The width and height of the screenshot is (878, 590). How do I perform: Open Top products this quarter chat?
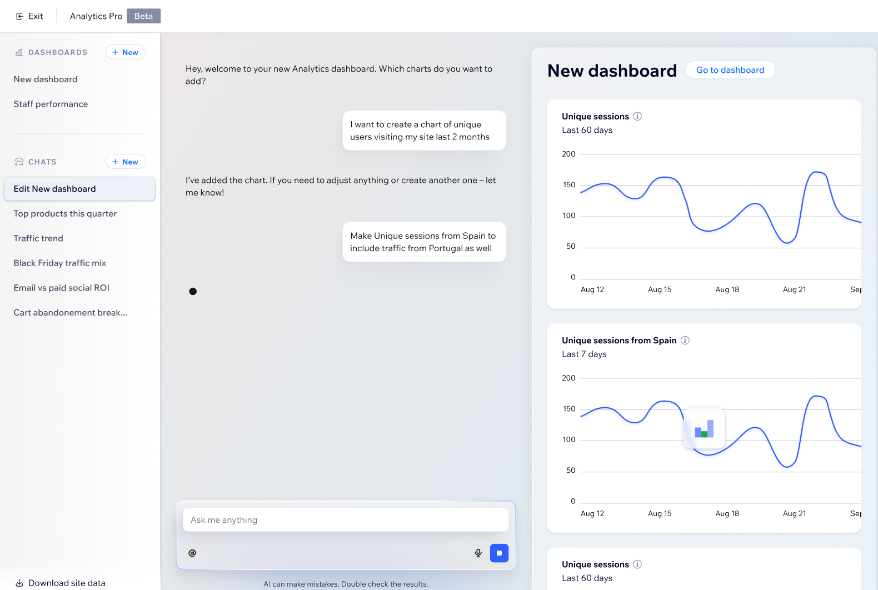tap(65, 213)
